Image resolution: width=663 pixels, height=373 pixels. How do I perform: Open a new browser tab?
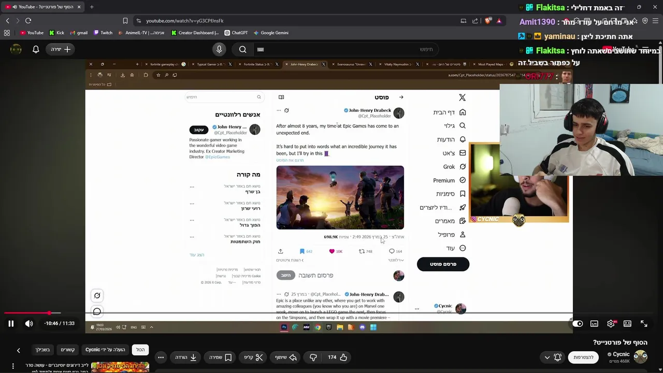pos(92,7)
